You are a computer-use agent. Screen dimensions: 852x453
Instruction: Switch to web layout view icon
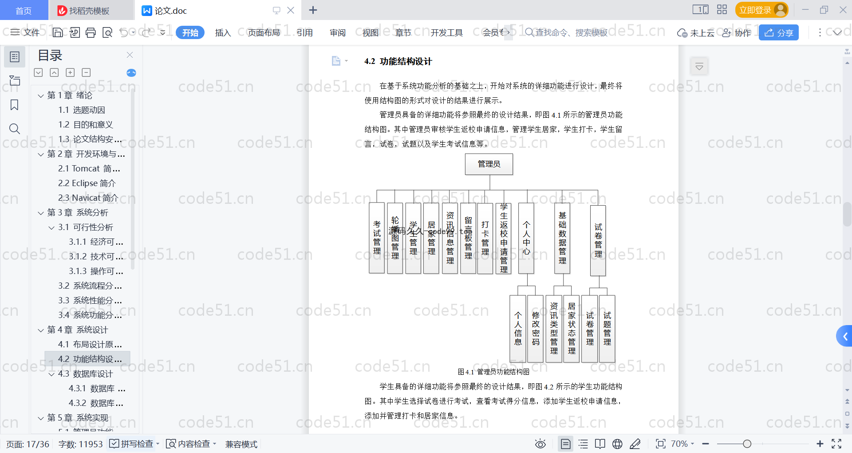click(x=617, y=444)
